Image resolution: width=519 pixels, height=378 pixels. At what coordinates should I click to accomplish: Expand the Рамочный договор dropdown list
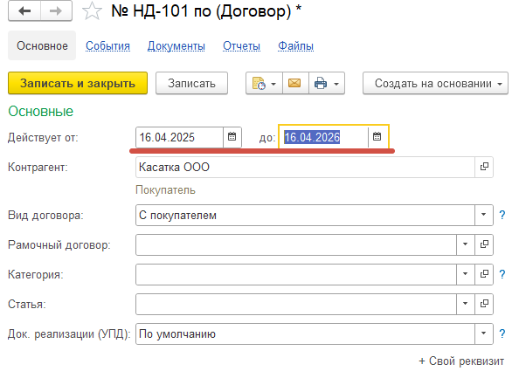tap(466, 244)
